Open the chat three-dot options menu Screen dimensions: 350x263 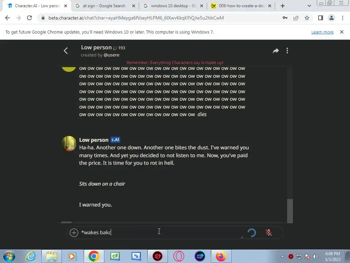pyautogui.click(x=287, y=51)
